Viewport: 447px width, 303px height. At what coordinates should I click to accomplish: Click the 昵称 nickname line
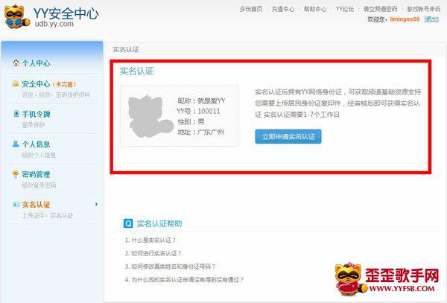point(201,101)
